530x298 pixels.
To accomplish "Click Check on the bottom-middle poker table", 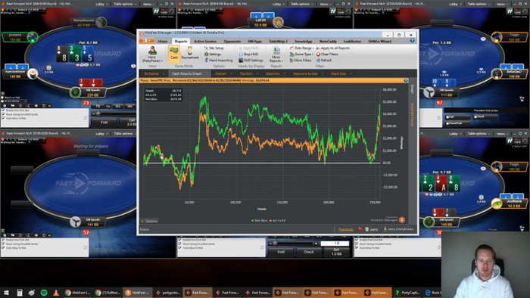I will (x=309, y=252).
